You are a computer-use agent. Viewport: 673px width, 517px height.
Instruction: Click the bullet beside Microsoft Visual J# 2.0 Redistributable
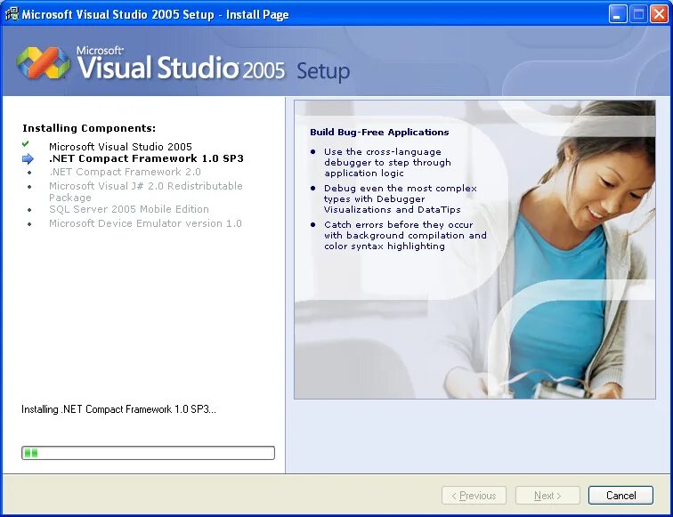tap(29, 187)
